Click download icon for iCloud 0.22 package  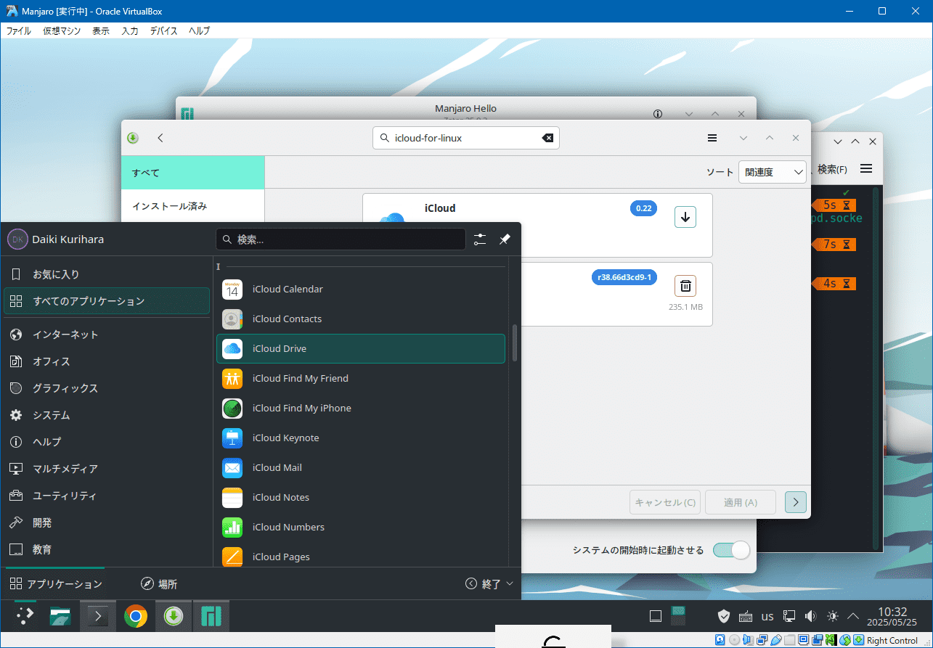click(685, 217)
